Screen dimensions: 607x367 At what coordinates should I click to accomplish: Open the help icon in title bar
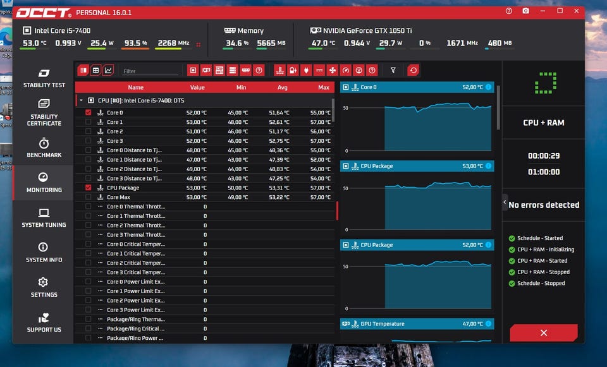[509, 11]
